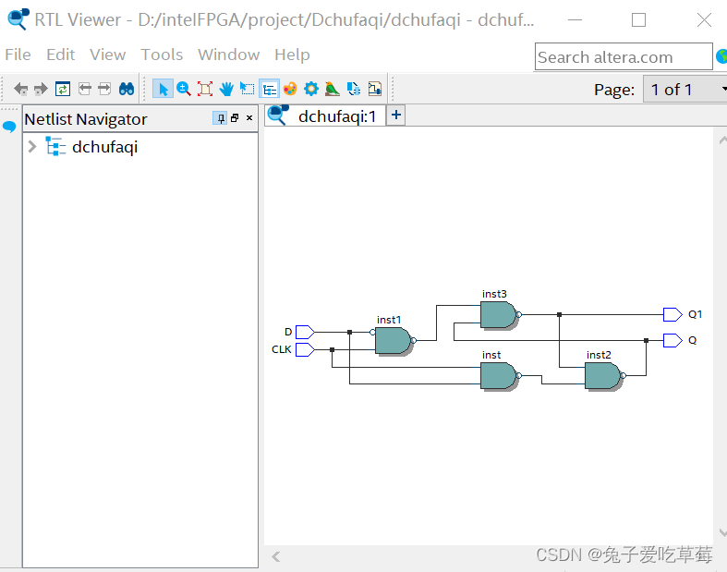Viewport: 727px width, 572px height.
Task: Click the schematic page export icon
Action: pos(375,89)
